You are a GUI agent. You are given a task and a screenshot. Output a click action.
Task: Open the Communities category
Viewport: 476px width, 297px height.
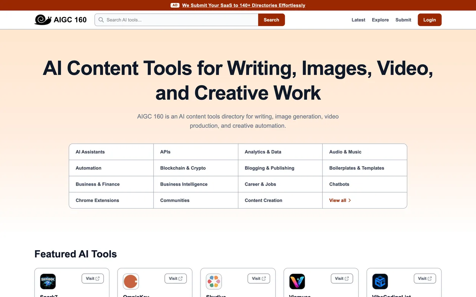click(196, 200)
